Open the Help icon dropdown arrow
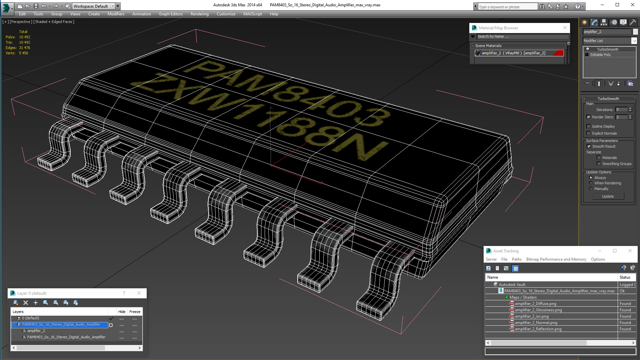The width and height of the screenshot is (640, 360). 583,6
